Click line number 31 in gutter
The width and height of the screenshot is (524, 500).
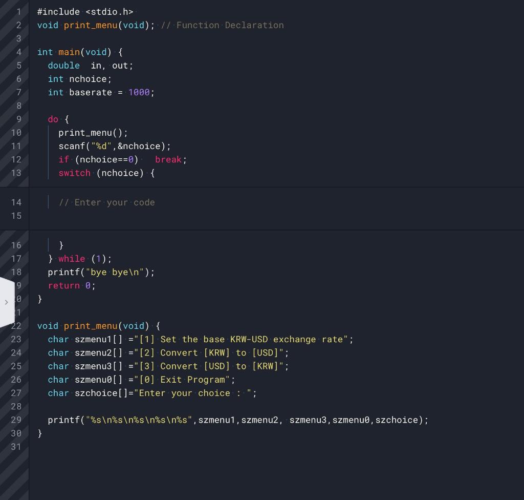point(16,447)
